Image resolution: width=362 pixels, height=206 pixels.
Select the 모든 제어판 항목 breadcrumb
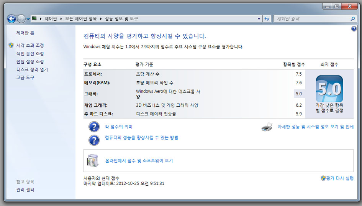tap(81, 19)
